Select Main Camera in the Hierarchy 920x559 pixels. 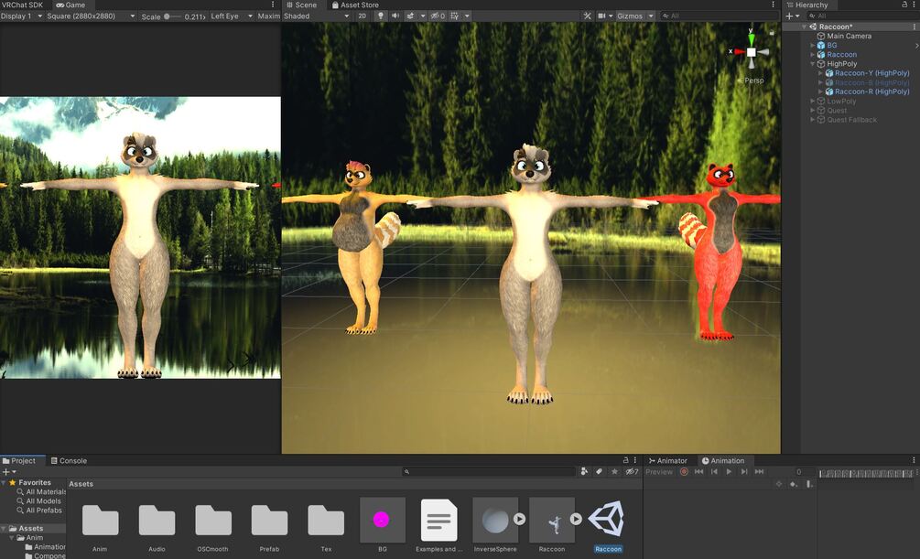pyautogui.click(x=849, y=36)
